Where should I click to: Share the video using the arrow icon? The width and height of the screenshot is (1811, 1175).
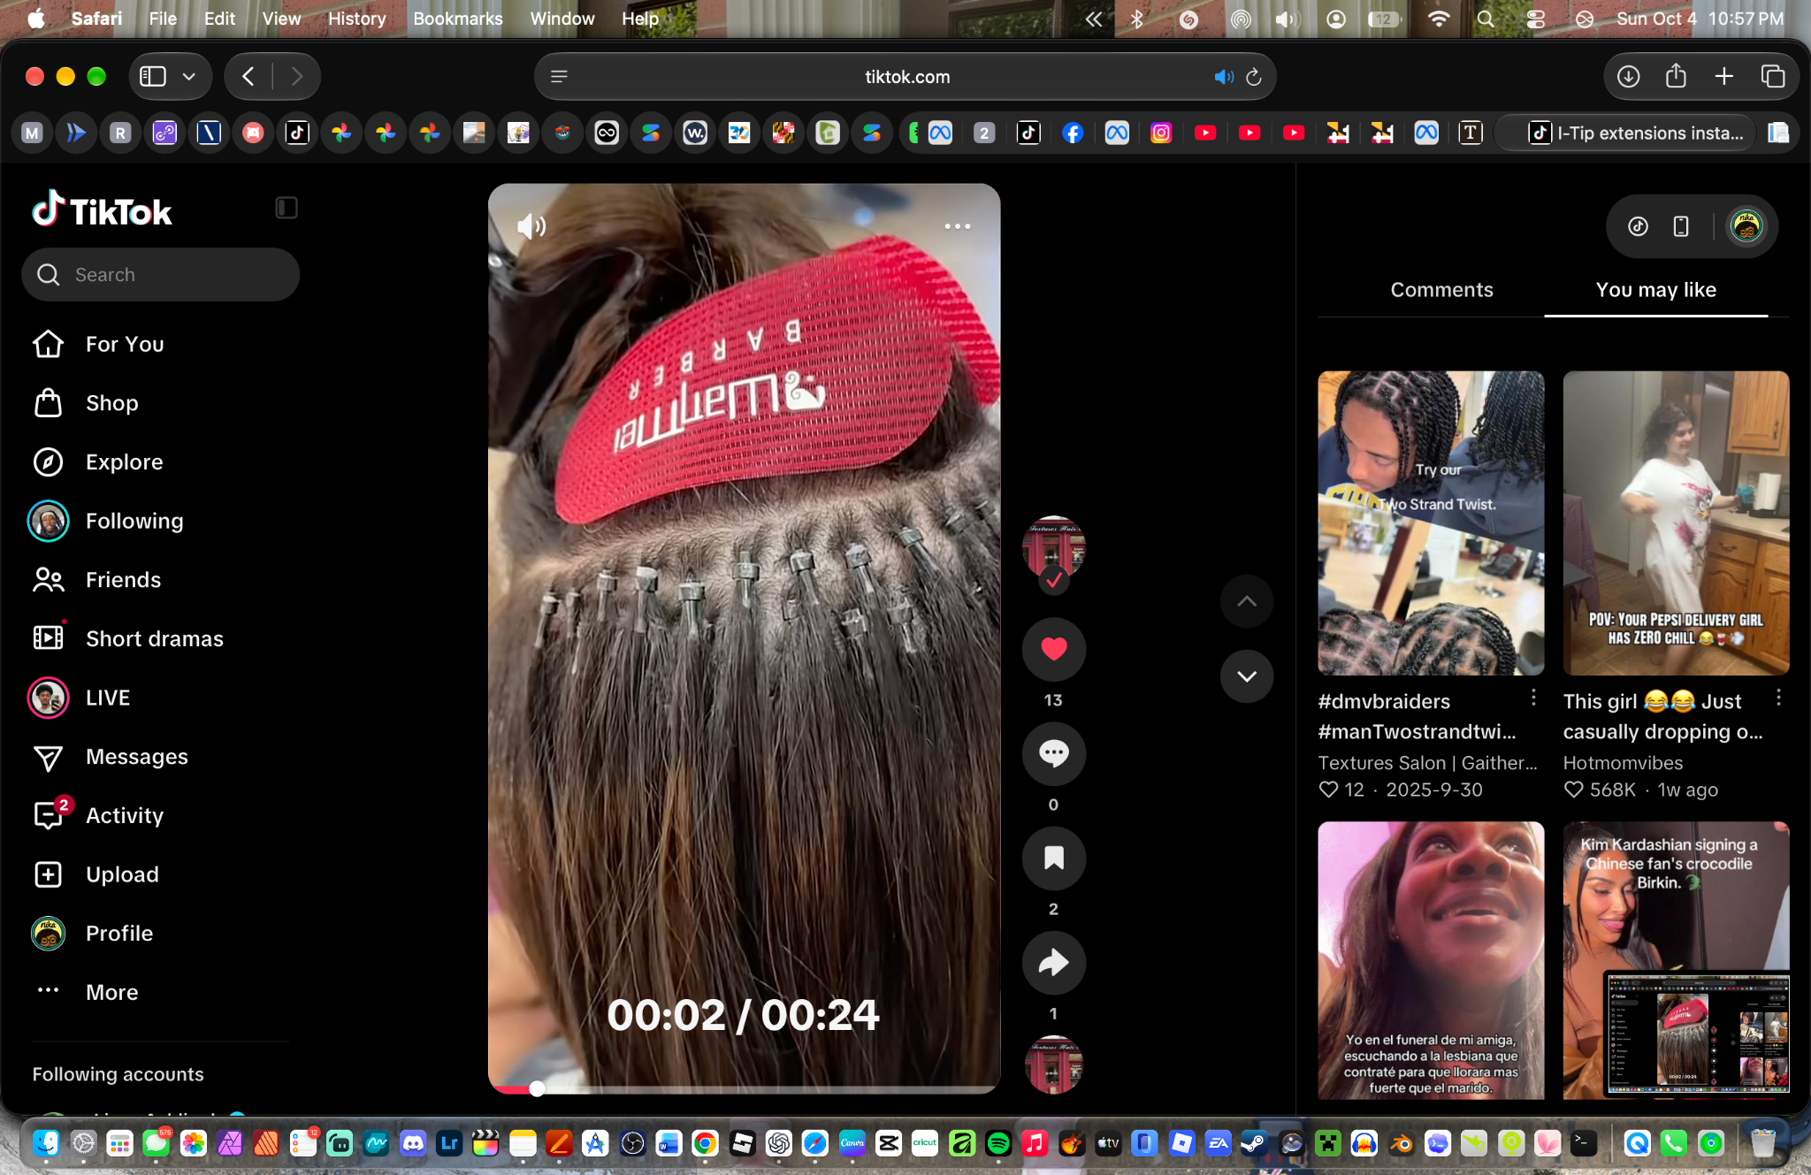point(1053,962)
